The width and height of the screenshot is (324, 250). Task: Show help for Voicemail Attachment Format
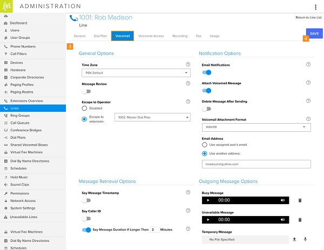click(308, 119)
